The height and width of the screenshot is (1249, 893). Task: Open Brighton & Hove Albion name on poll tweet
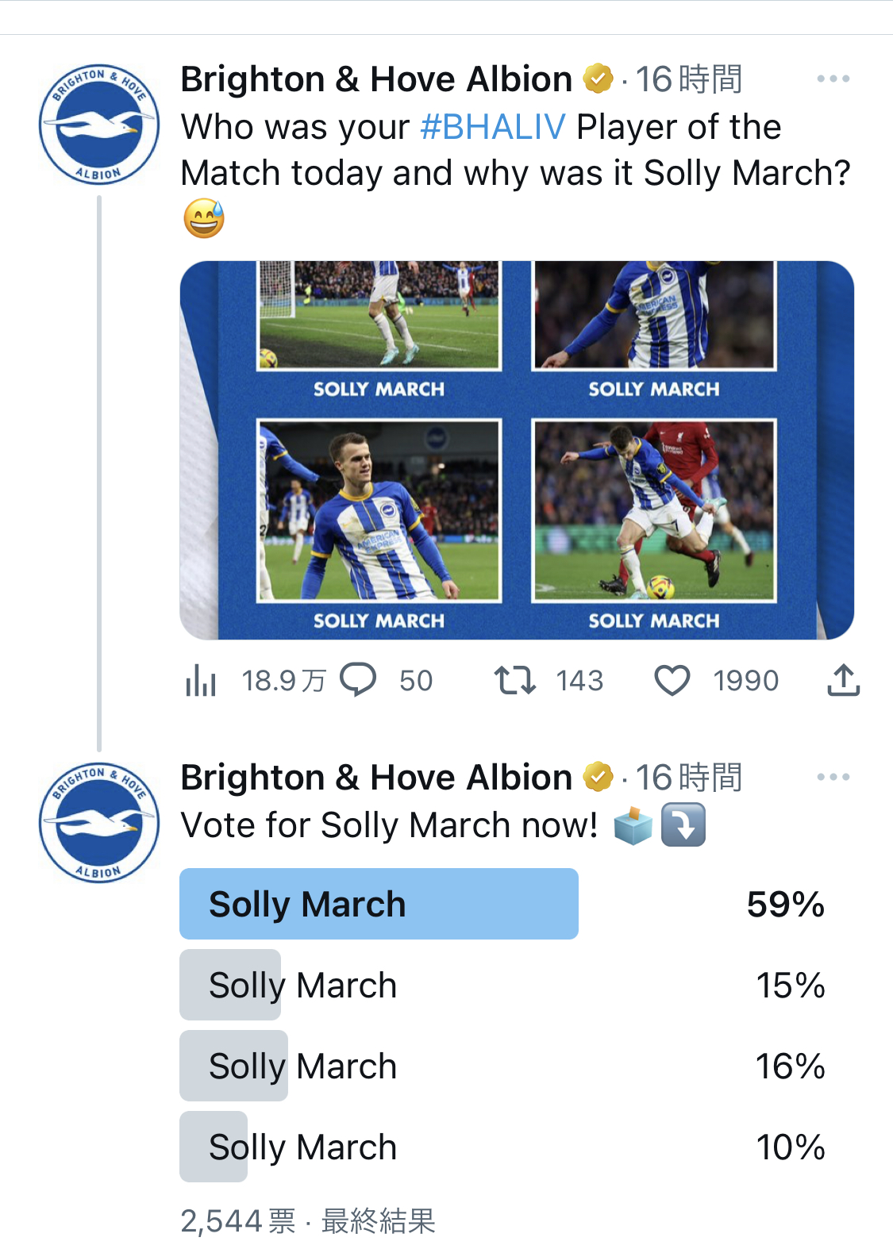coord(376,777)
